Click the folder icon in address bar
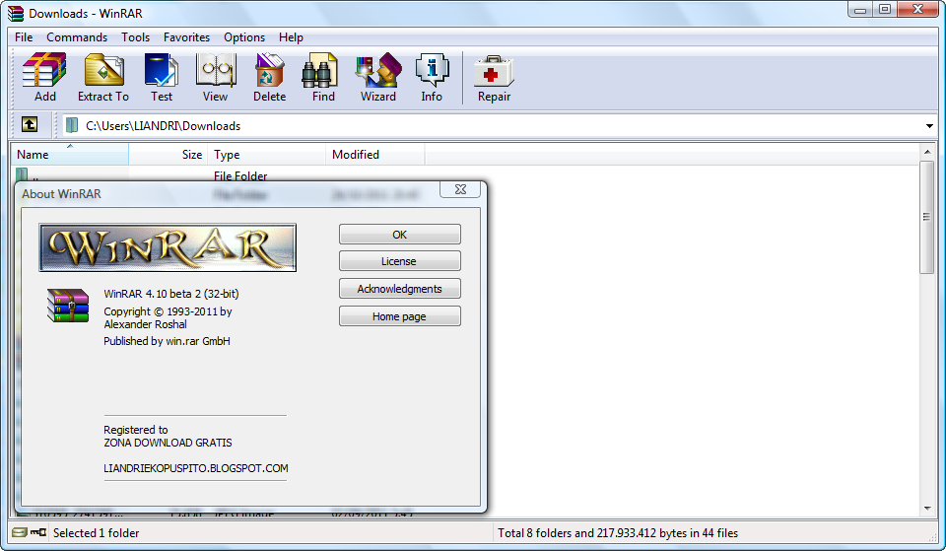Image resolution: width=946 pixels, height=551 pixels. pos(72,125)
